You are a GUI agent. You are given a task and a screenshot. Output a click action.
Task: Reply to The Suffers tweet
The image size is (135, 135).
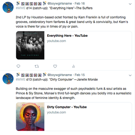click(18, 66)
